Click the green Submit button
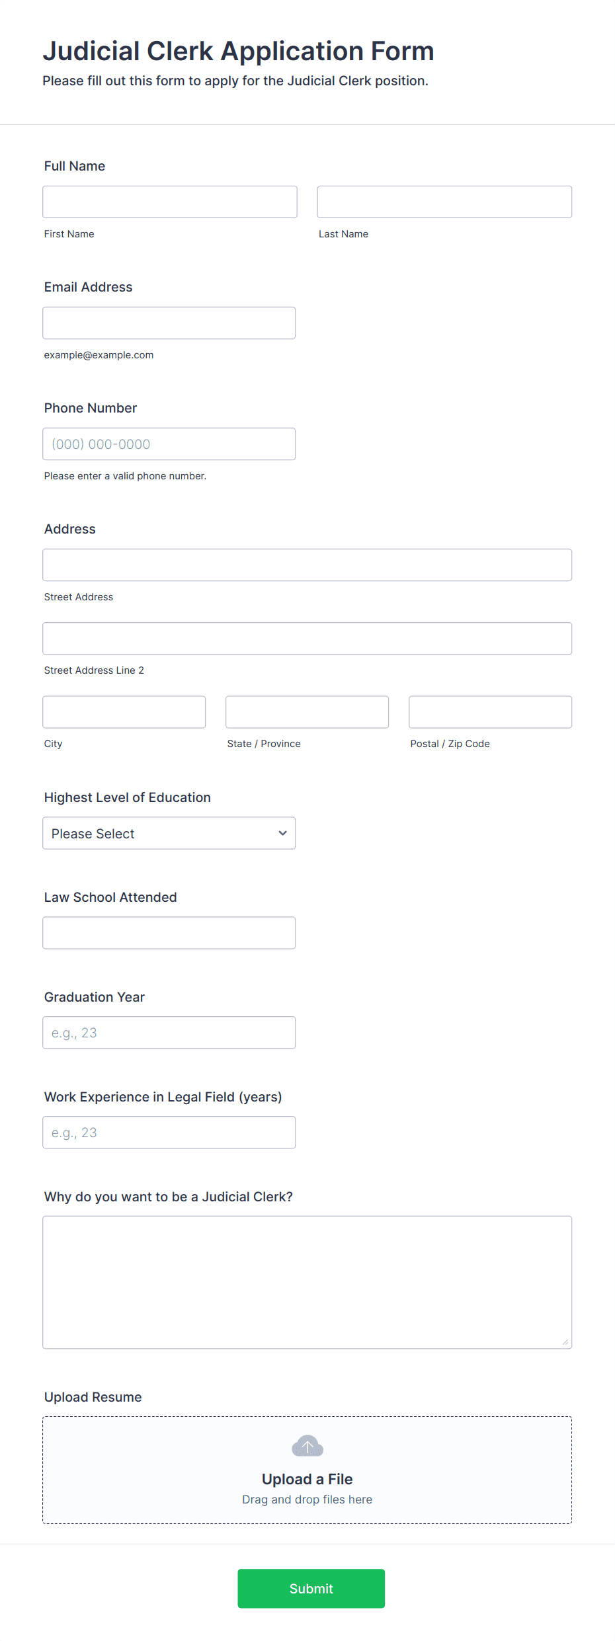This screenshot has height=1641, width=615. click(x=311, y=1588)
